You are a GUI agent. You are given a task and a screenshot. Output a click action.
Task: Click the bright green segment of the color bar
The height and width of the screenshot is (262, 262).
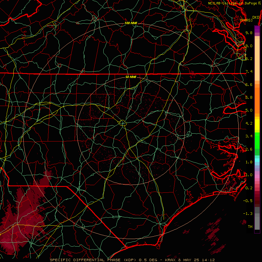pyautogui.click(x=257, y=140)
